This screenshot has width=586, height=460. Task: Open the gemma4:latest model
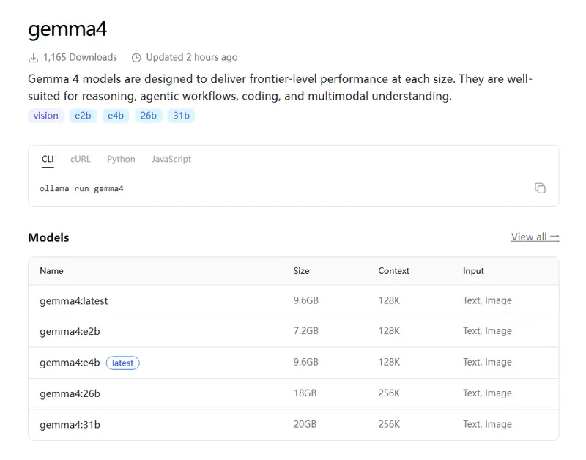(x=74, y=301)
